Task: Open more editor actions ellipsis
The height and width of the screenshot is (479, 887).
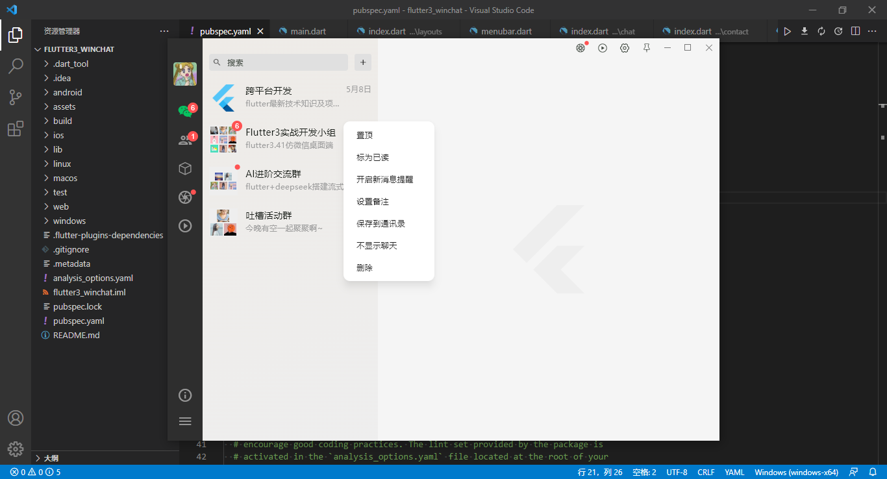Action: 873,31
